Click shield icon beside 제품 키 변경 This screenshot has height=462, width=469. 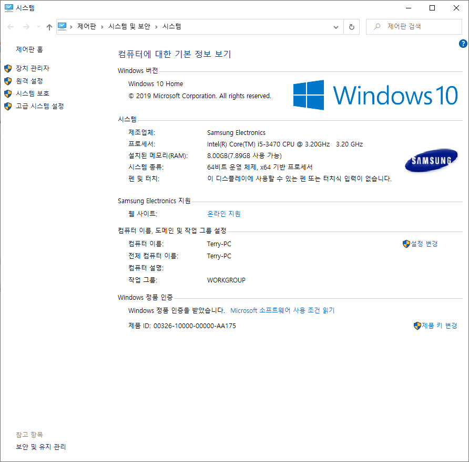click(x=417, y=326)
